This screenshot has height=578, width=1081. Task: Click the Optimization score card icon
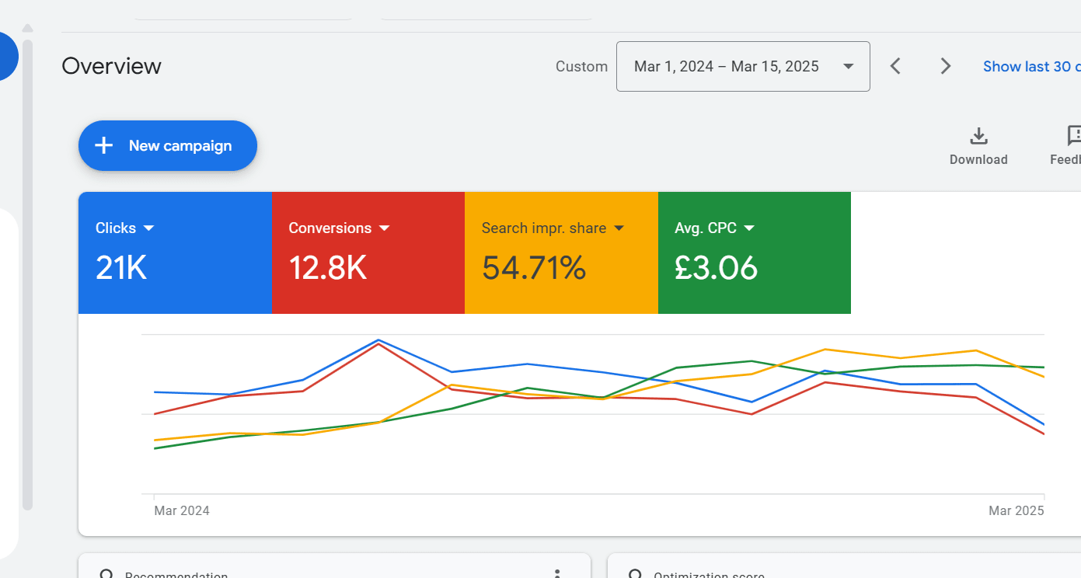coord(635,574)
